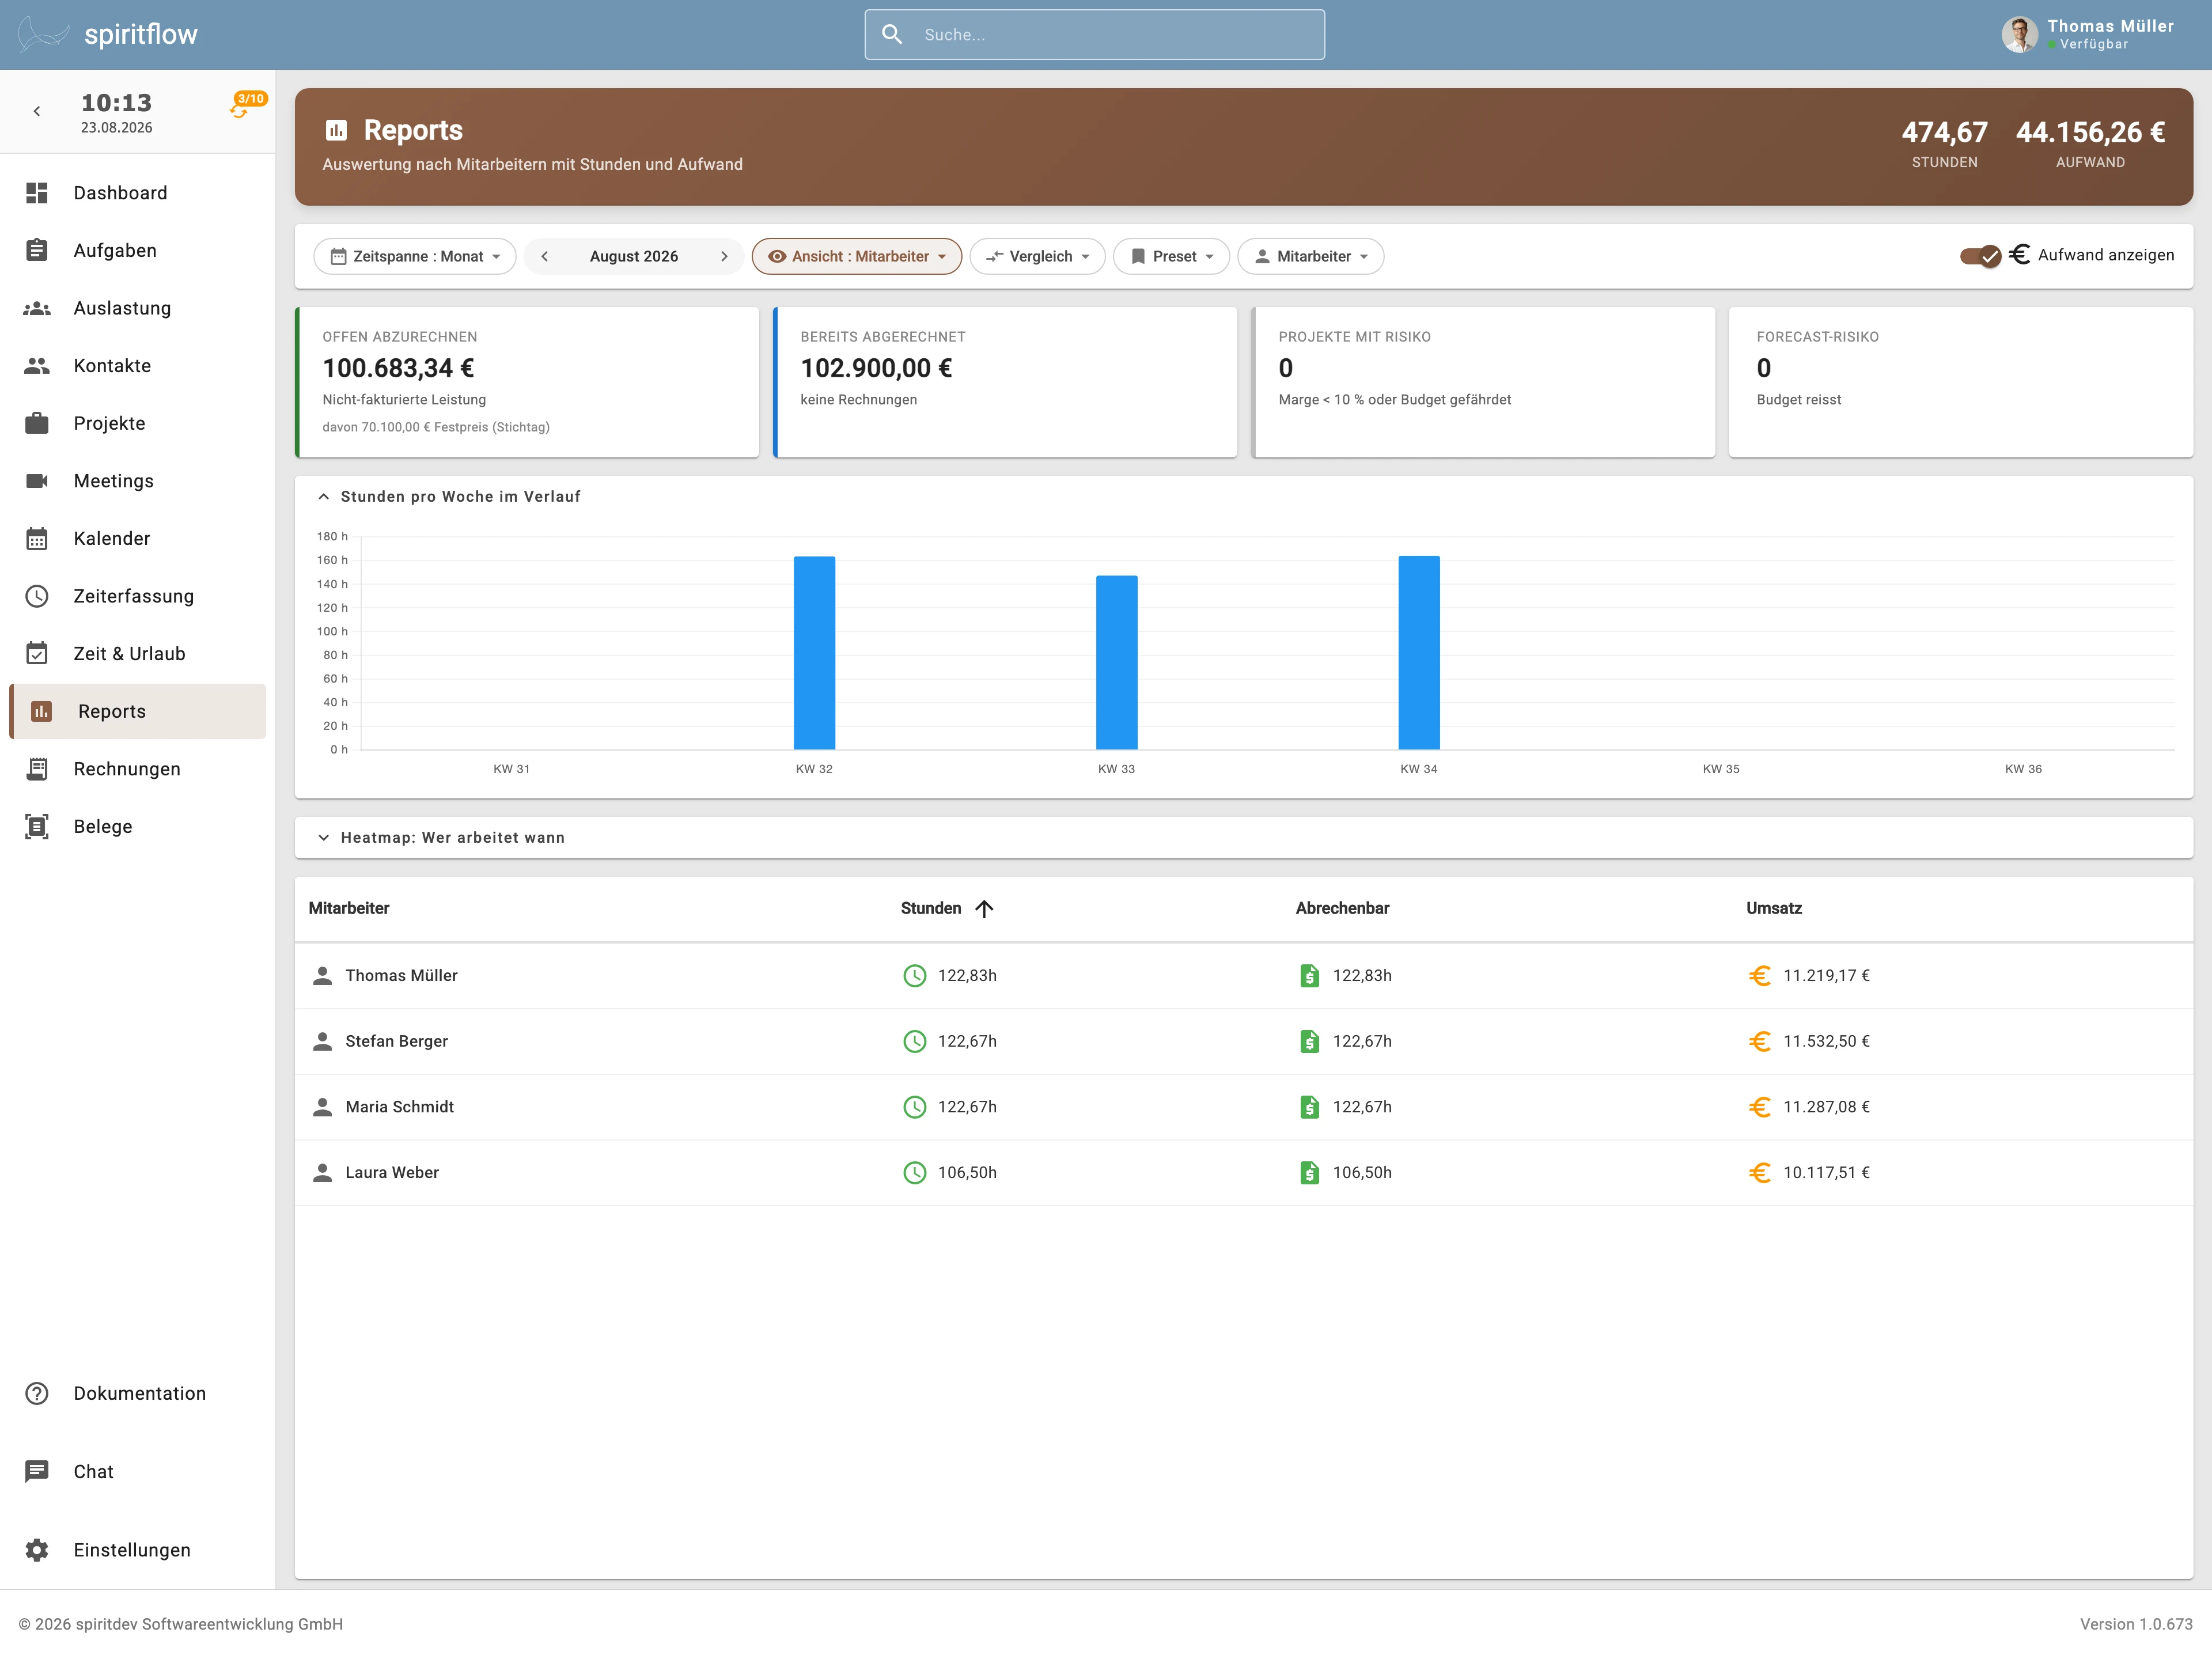Sort table by Umsatz column header
Image resolution: width=2212 pixels, height=1659 pixels.
click(x=1774, y=908)
